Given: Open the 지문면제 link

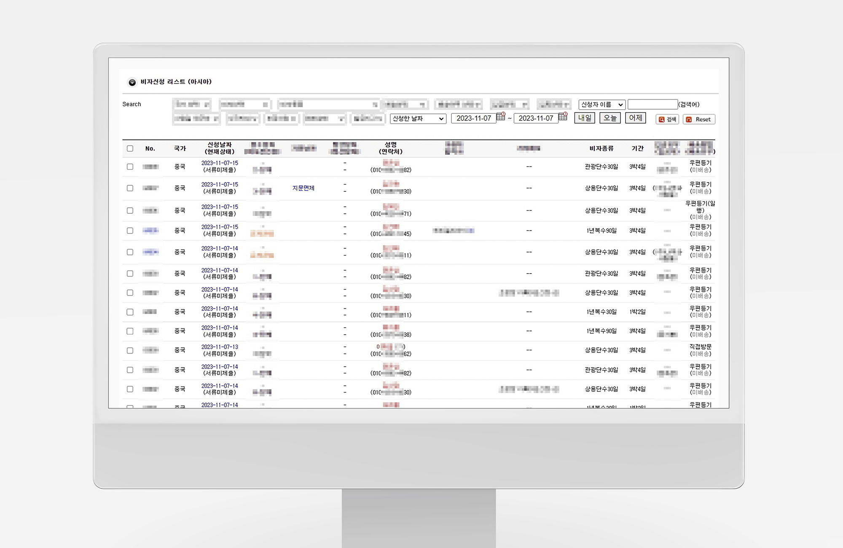Looking at the screenshot, I should (303, 188).
